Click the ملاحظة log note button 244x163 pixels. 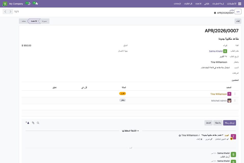[218, 123]
